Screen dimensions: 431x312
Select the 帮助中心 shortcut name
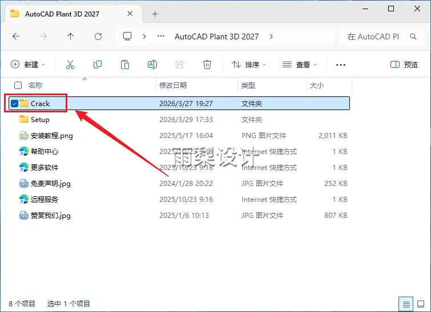[45, 151]
